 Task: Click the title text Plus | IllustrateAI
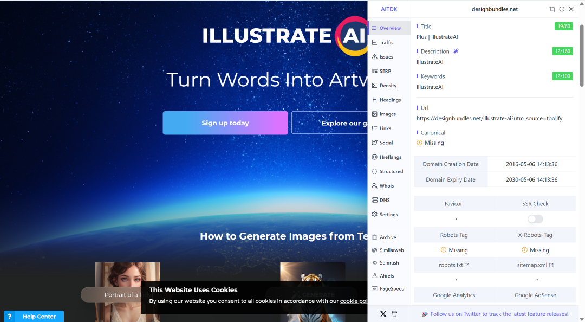437,37
